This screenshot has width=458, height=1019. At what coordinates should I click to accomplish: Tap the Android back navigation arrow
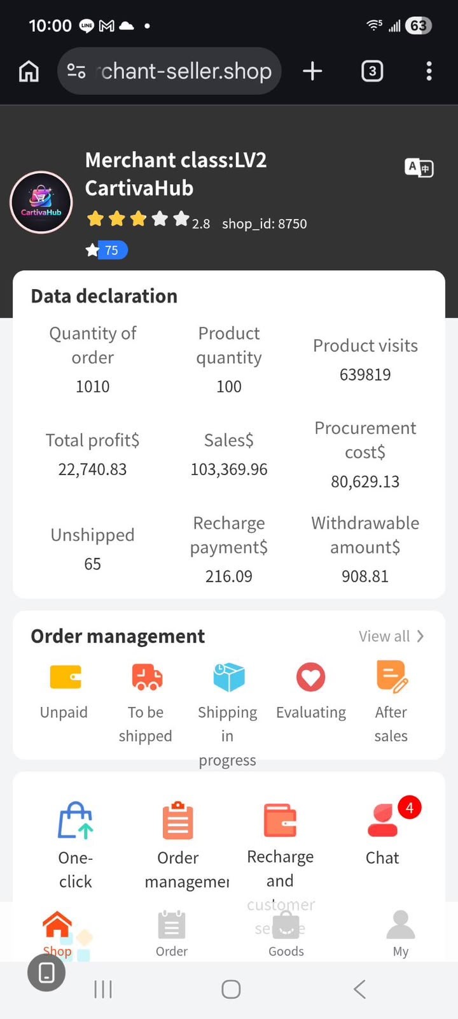pyautogui.click(x=359, y=989)
